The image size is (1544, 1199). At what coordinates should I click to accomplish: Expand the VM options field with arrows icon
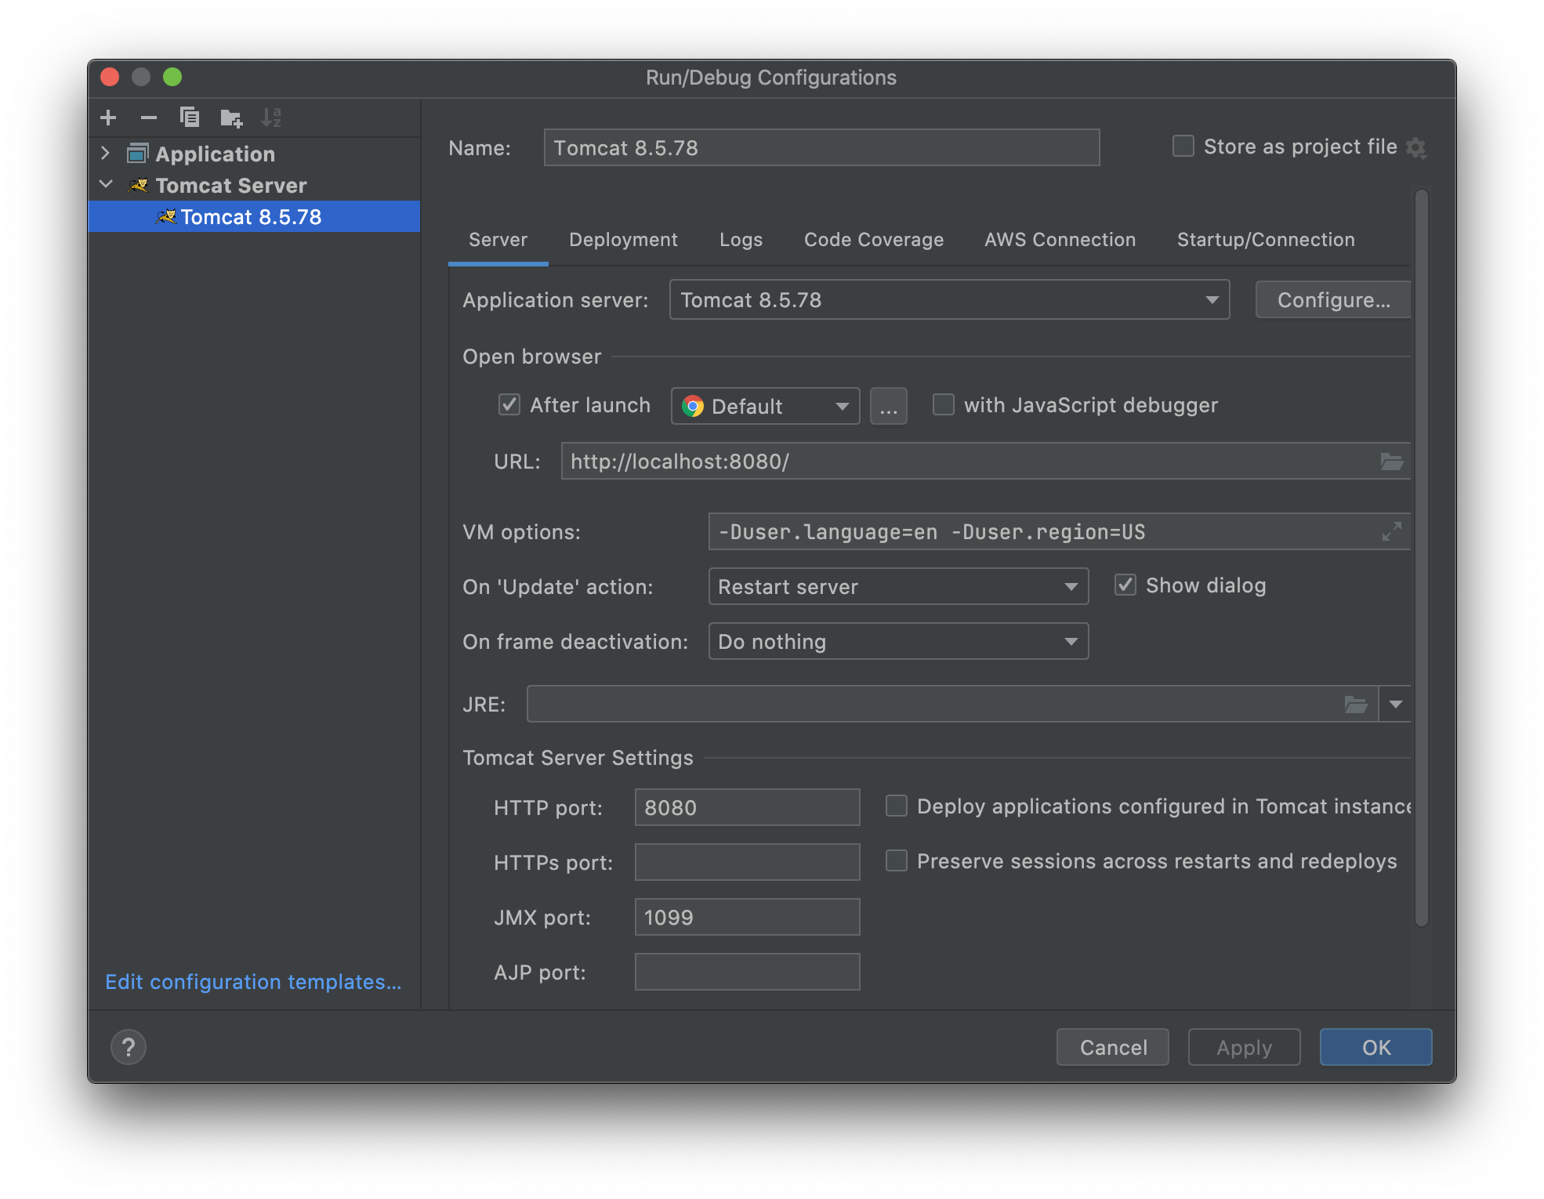tap(1391, 532)
